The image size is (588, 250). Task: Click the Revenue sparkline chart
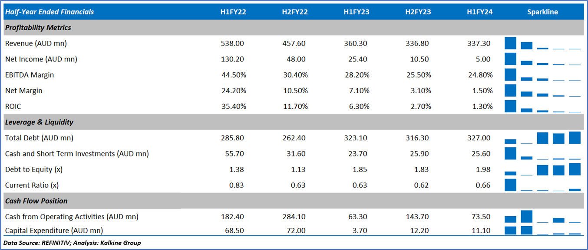(542, 43)
